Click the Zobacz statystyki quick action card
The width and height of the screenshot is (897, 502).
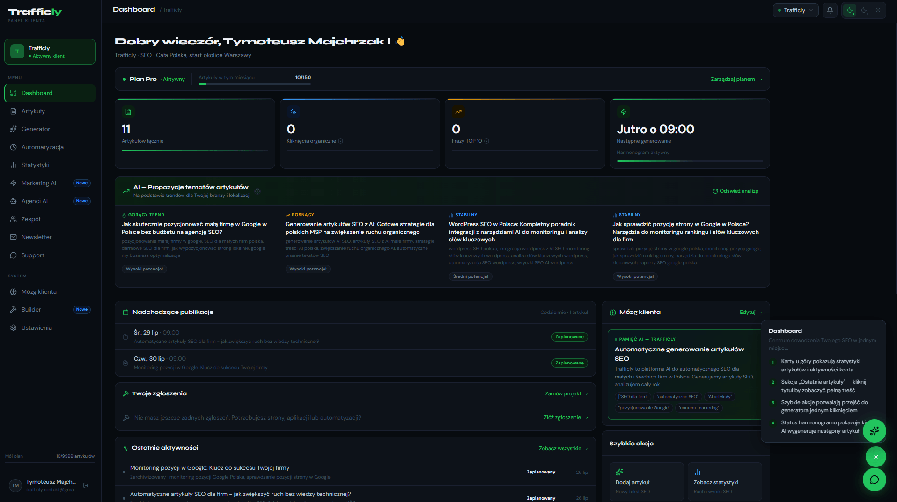click(725, 481)
